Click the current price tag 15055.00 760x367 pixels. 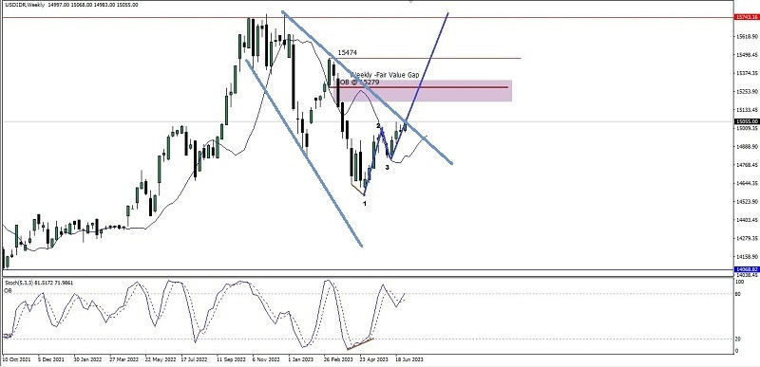[x=747, y=121]
